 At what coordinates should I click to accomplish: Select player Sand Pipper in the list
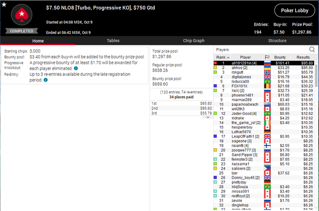point(264,154)
